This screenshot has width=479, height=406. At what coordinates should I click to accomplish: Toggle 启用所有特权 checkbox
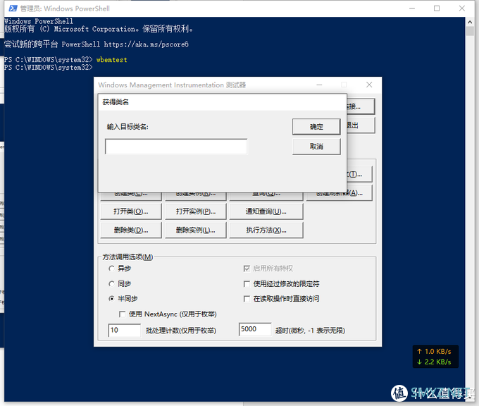247,269
